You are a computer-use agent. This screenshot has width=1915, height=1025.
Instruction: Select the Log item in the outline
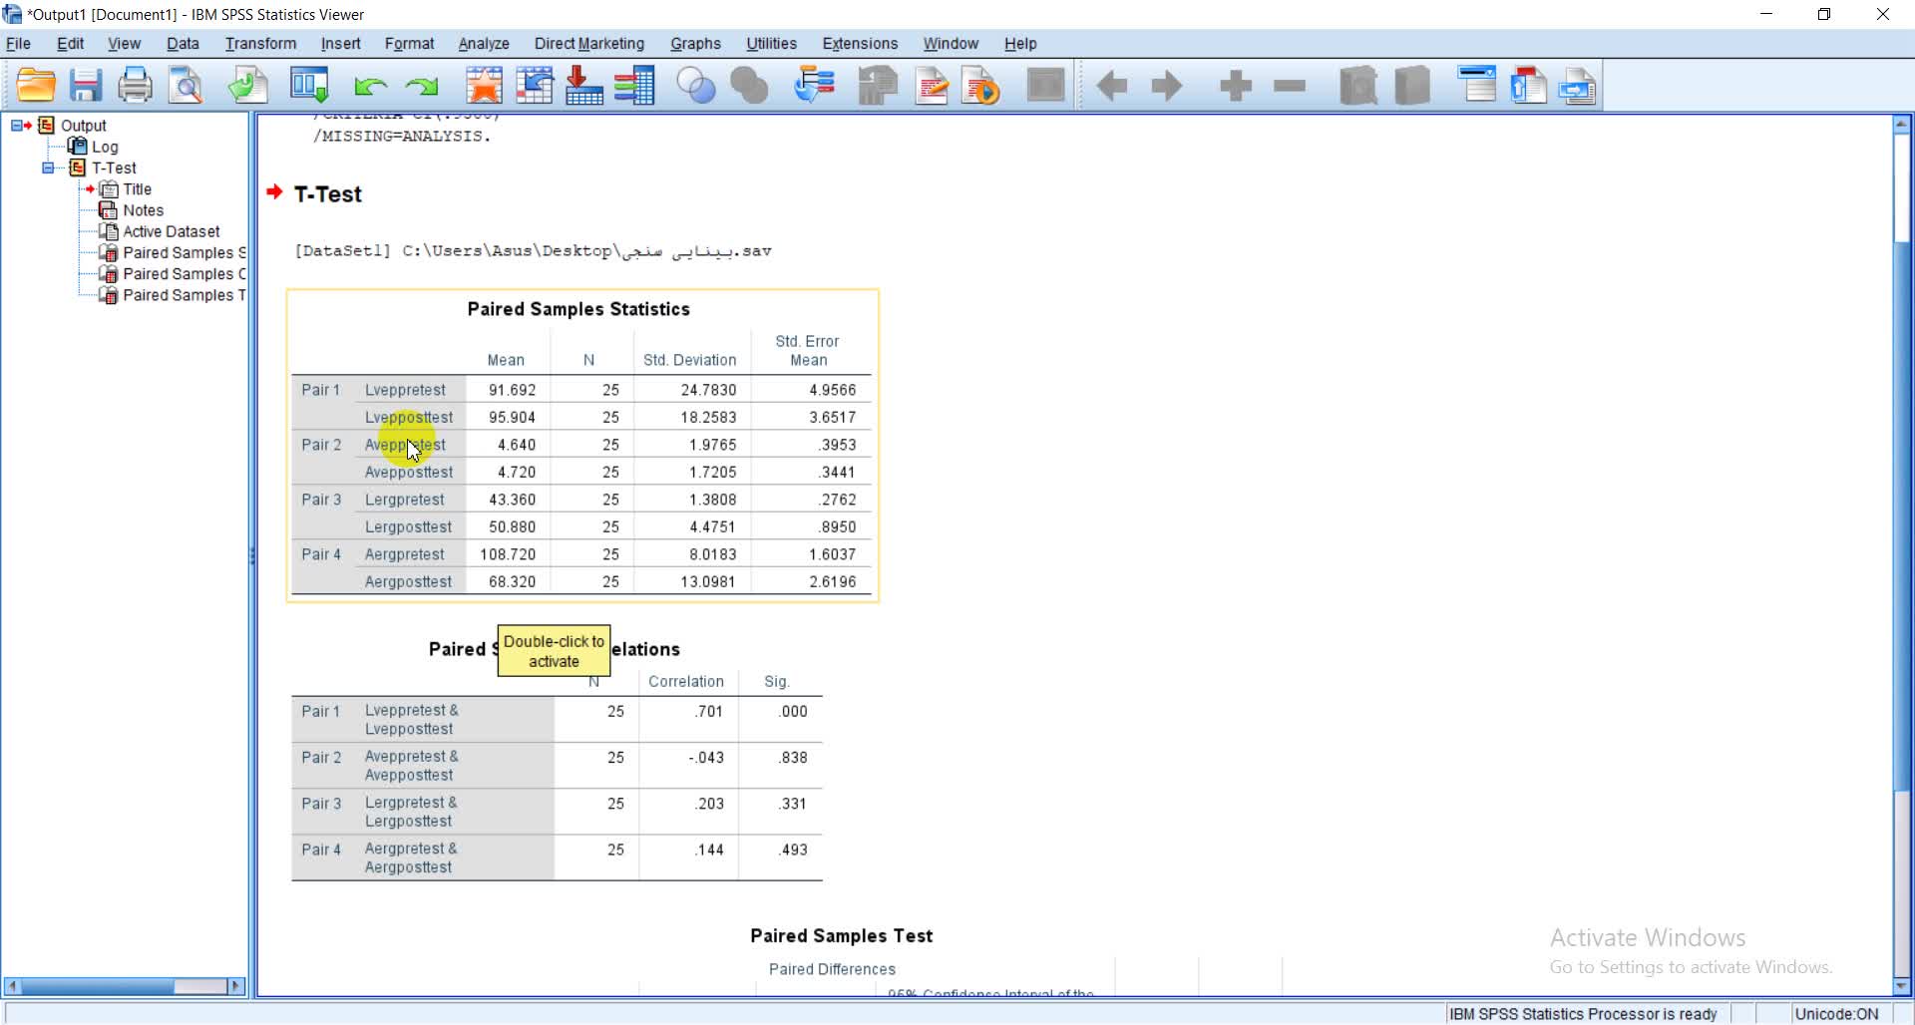pos(105,147)
